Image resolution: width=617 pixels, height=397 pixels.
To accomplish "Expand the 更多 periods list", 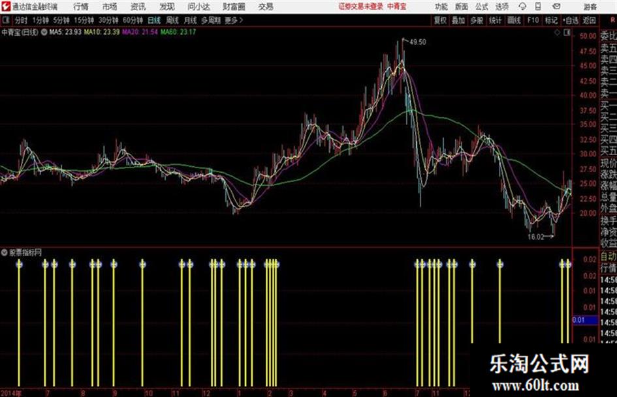I will (234, 20).
